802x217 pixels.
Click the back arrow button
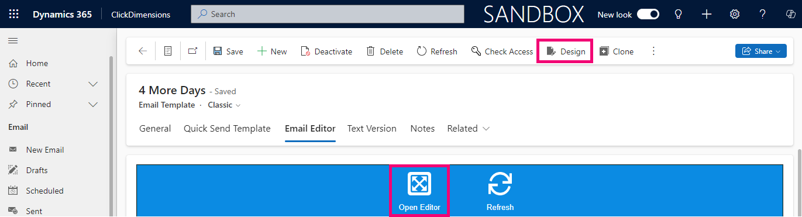tap(143, 51)
